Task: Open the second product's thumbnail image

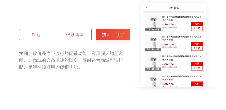Action: click(x=153, y=43)
